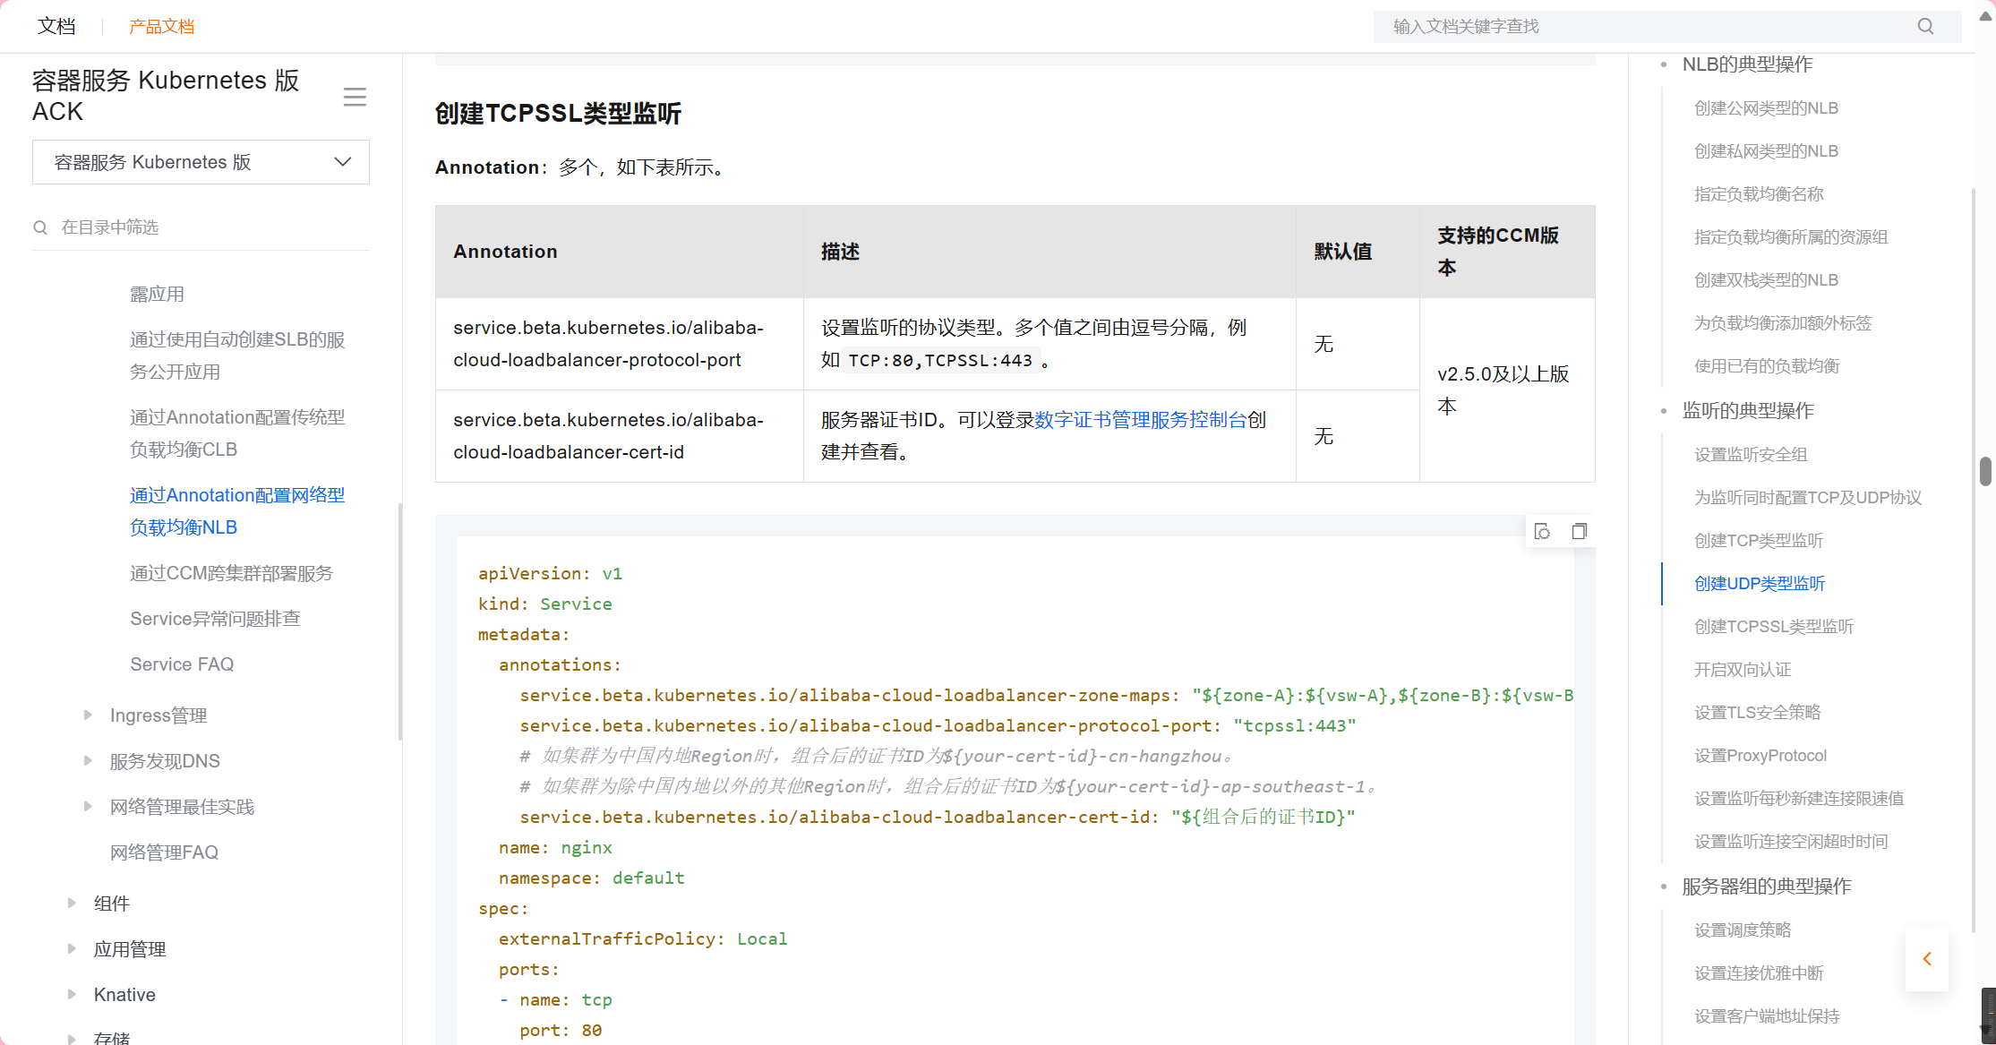
Task: Click the loadbalancer-cert-id annotation table cell
Action: (x=620, y=436)
